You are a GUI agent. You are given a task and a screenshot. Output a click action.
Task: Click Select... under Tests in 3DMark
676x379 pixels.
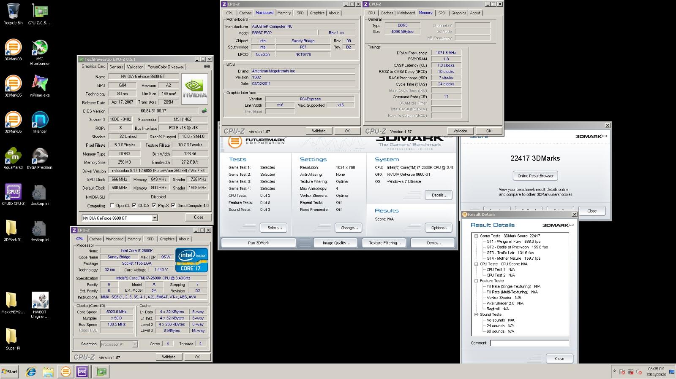[x=275, y=228]
